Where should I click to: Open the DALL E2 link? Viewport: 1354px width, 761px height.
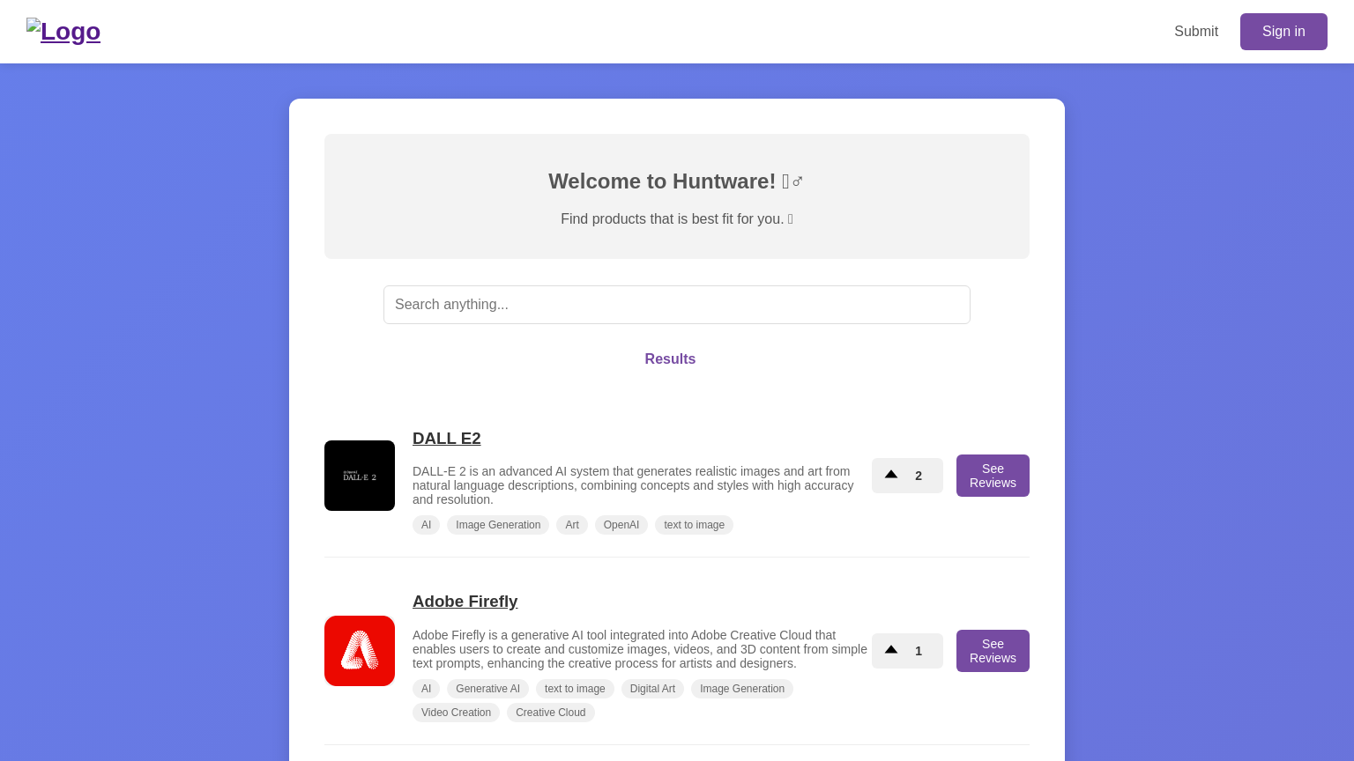click(x=447, y=439)
